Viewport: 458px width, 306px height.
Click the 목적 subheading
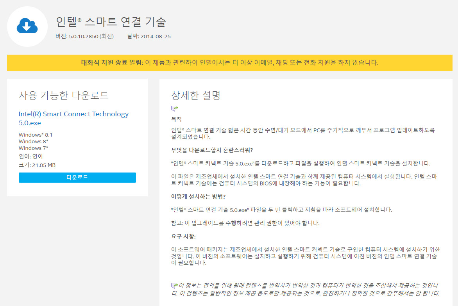click(x=176, y=119)
